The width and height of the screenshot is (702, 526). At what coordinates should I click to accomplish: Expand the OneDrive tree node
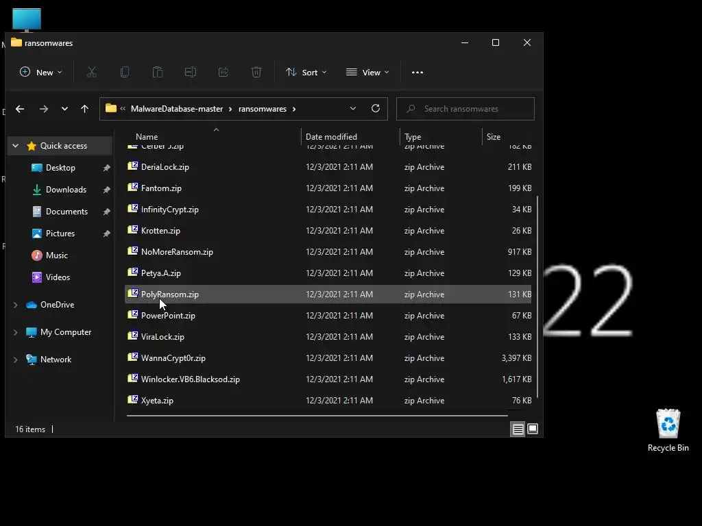(x=16, y=305)
